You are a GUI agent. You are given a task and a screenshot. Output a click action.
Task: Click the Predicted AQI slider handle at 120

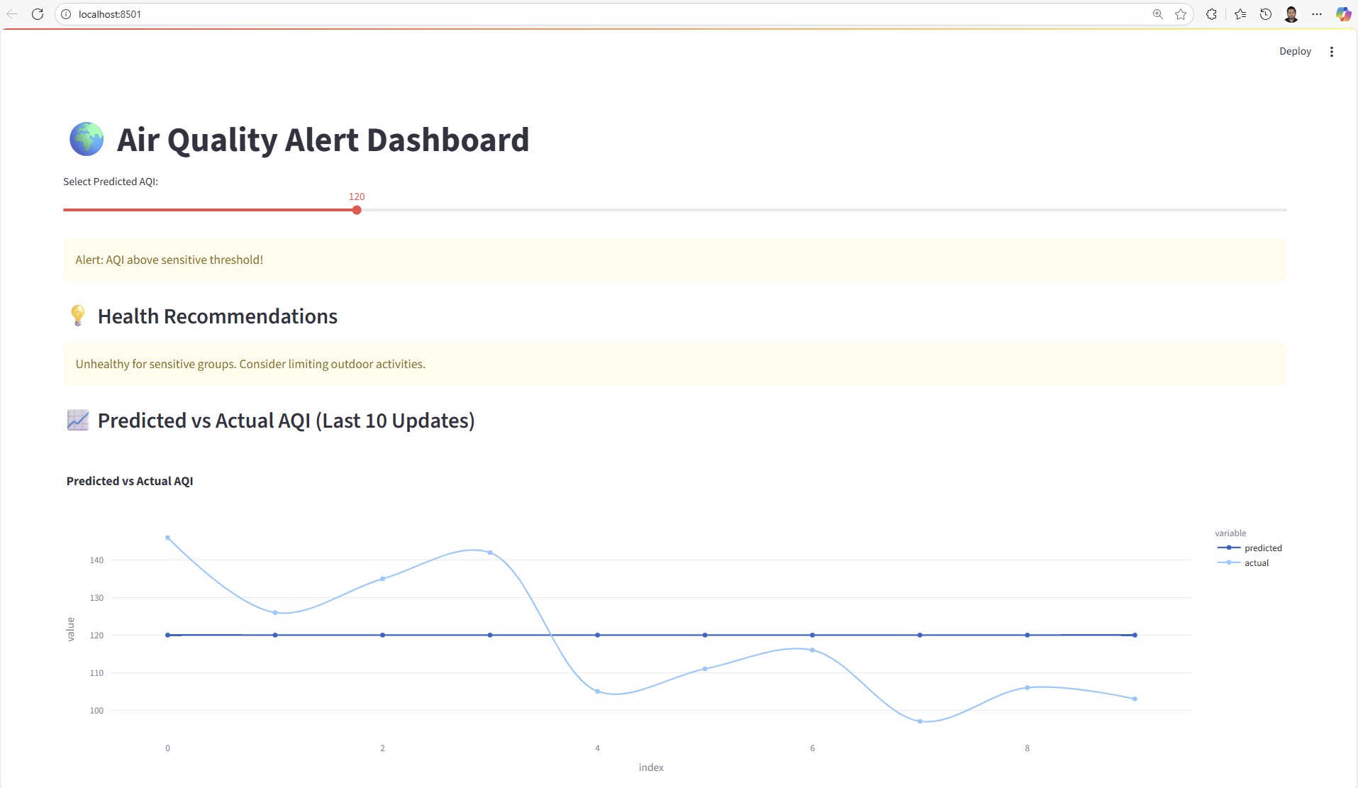pyautogui.click(x=357, y=210)
